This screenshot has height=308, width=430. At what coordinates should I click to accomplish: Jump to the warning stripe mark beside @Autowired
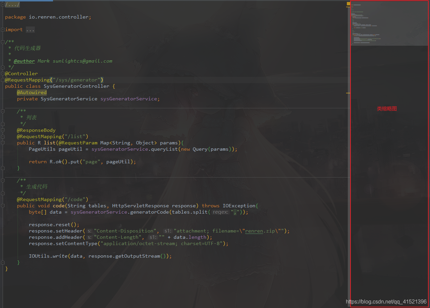[348, 93]
